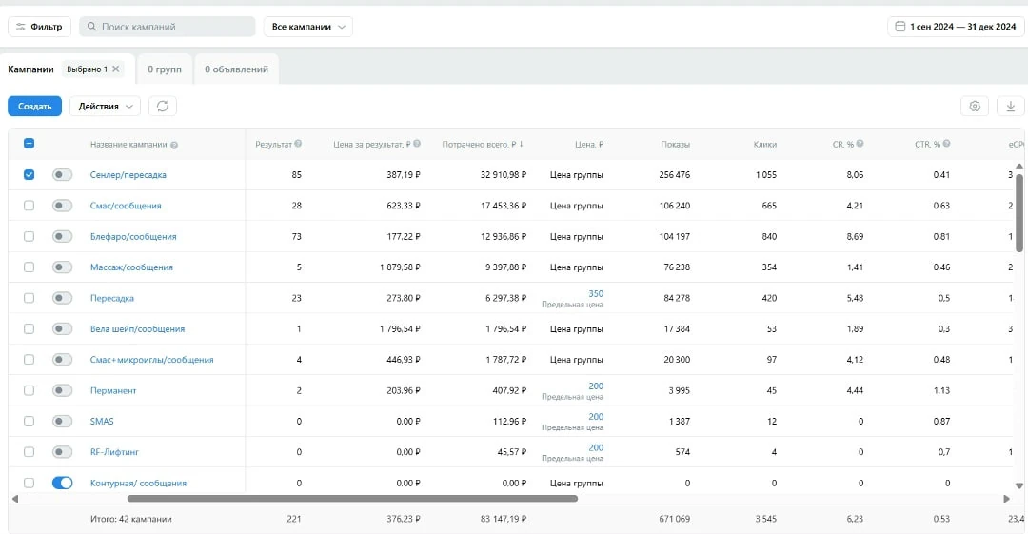Uncheck the Сенлер/пересадка campaign checkbox

pos(29,174)
